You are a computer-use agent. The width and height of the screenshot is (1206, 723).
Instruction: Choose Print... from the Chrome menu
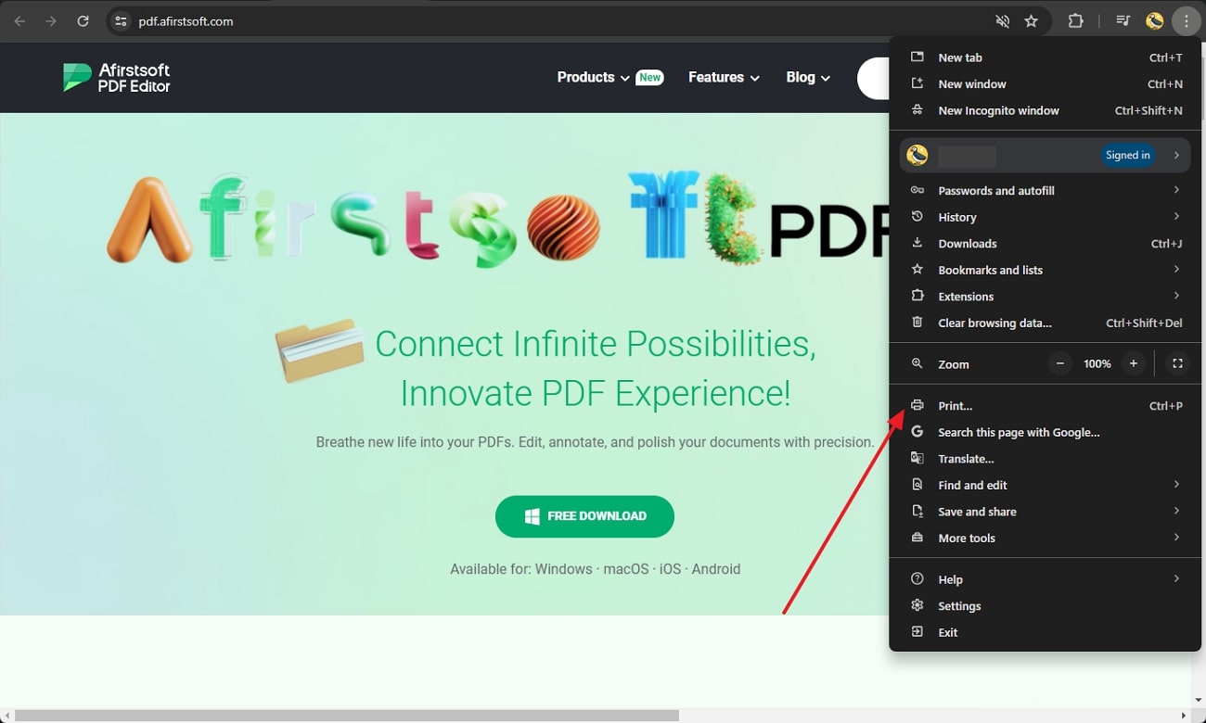[x=1045, y=406]
